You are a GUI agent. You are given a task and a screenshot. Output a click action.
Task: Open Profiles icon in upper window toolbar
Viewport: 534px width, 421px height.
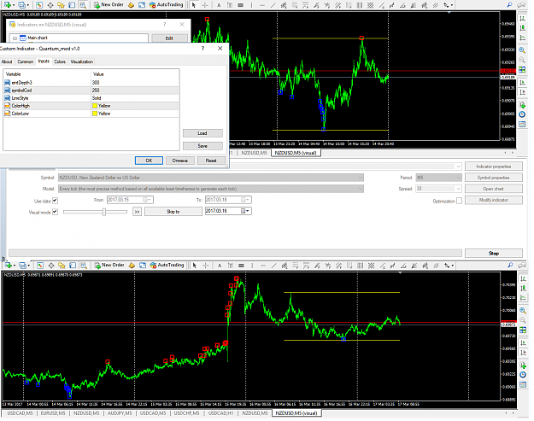22,5
